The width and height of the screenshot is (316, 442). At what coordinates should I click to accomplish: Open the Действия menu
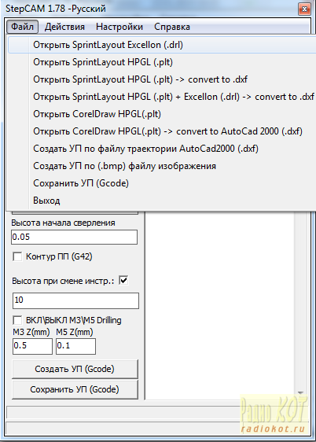[64, 27]
